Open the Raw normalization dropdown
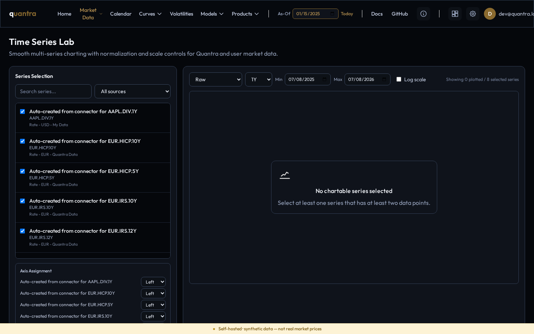The image size is (534, 334). click(x=215, y=79)
